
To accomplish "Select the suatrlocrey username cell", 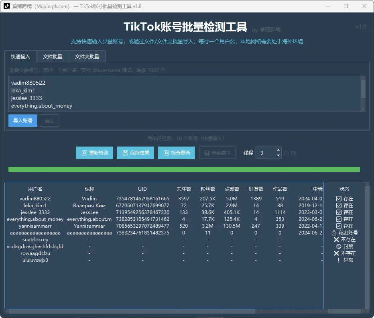I will (35, 240).
